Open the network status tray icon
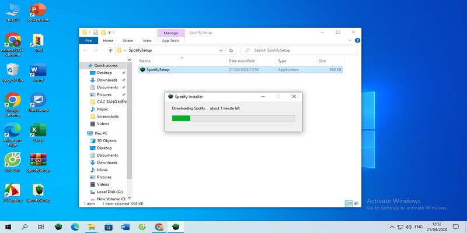 pyautogui.click(x=400, y=227)
